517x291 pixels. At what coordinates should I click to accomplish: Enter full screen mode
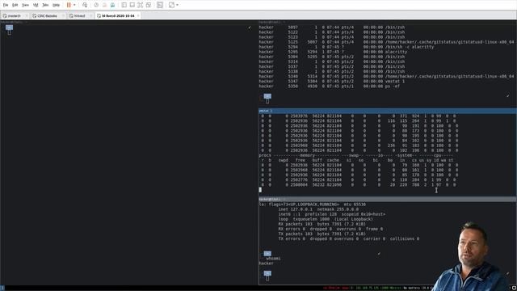coord(140,5)
